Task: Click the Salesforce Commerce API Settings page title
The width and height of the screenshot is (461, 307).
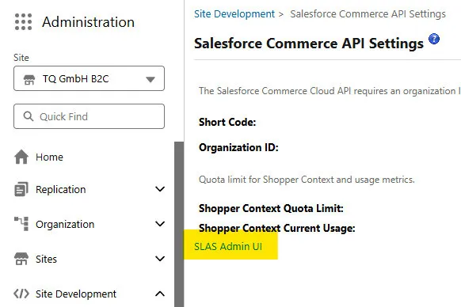Action: (309, 44)
